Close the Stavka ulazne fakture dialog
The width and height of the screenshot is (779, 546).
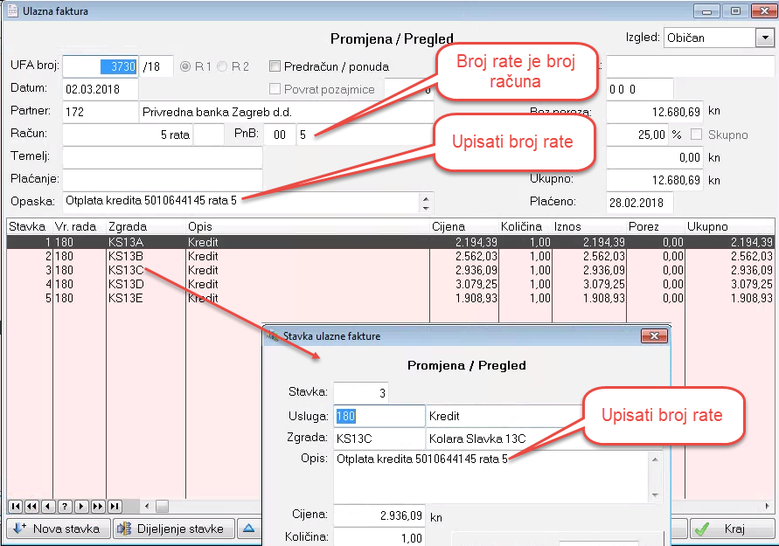(x=654, y=336)
